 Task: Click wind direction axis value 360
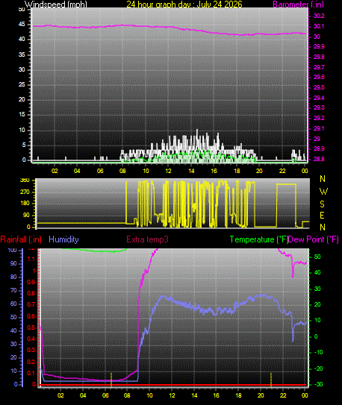25,180
